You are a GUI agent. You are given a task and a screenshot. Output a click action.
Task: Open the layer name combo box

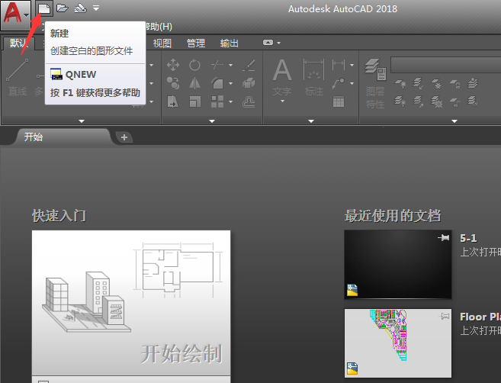pyautogui.click(x=446, y=65)
